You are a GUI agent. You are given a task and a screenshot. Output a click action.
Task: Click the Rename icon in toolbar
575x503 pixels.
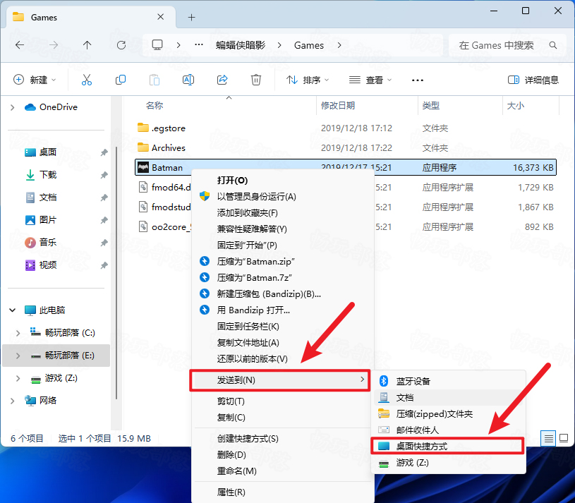point(188,80)
